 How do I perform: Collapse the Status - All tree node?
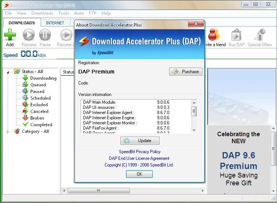(8, 72)
